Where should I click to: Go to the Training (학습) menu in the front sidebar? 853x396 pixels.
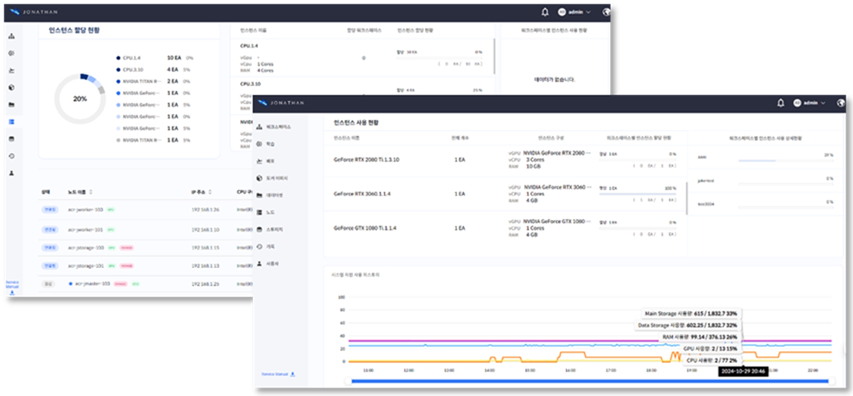(x=266, y=144)
